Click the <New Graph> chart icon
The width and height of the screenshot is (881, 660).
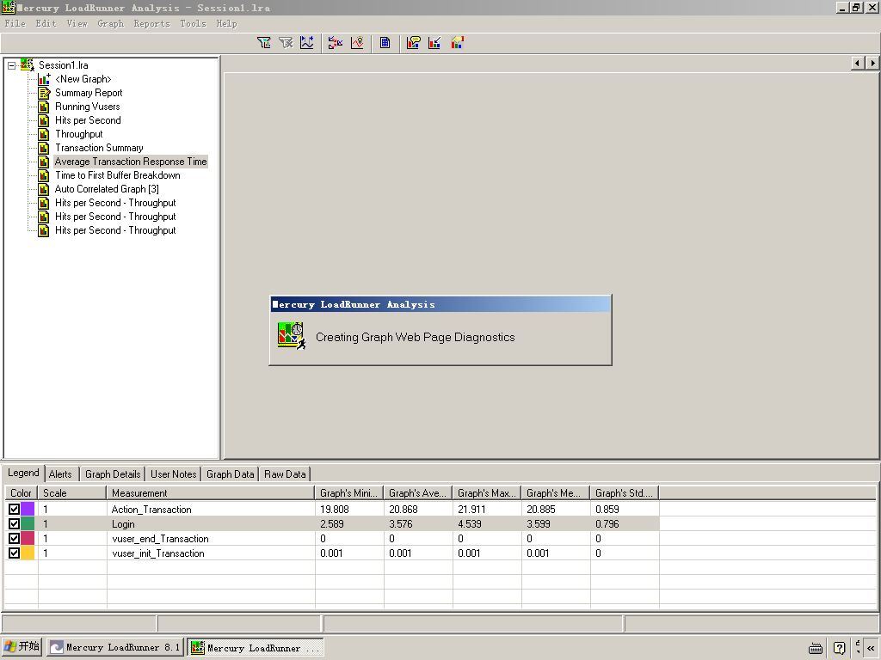44,79
